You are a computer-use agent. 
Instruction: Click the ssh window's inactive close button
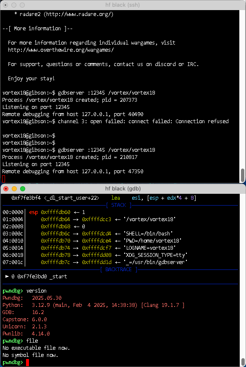(x=6, y=5)
